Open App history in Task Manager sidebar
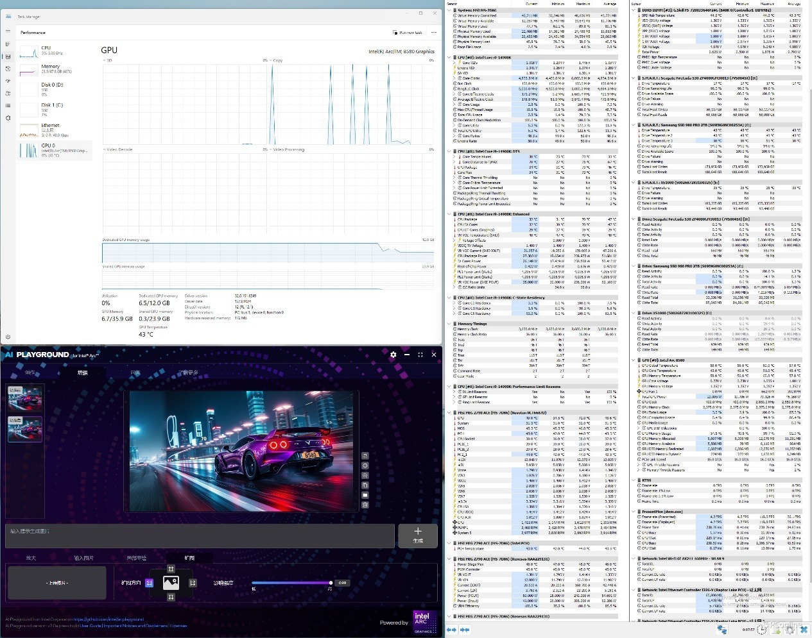This screenshot has height=638, width=812. point(8,69)
